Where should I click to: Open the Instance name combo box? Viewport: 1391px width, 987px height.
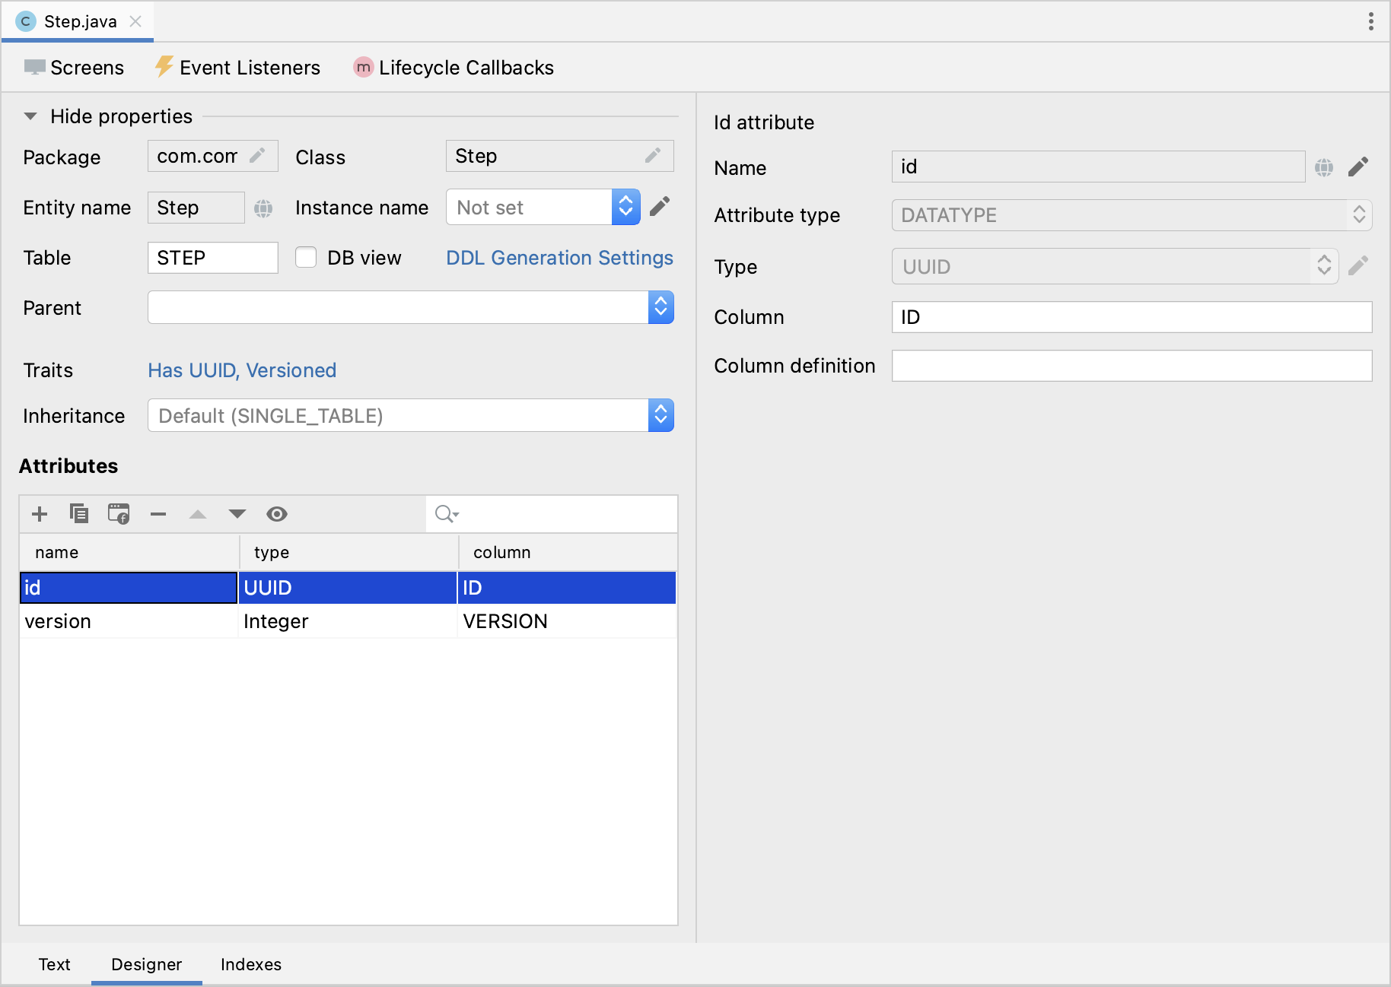coord(625,207)
